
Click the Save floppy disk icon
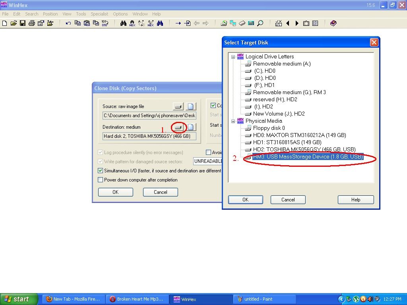click(23, 23)
